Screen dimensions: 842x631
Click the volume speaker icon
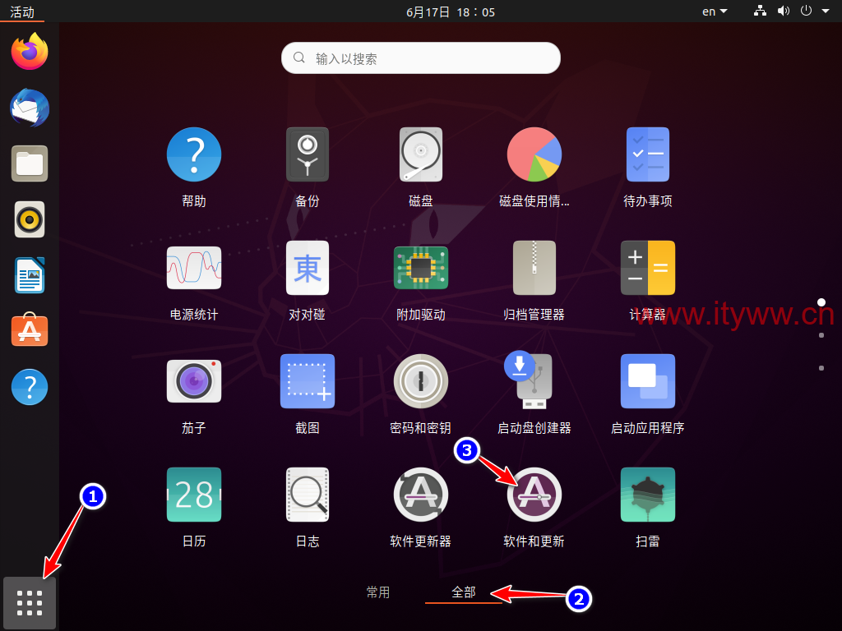tap(784, 11)
